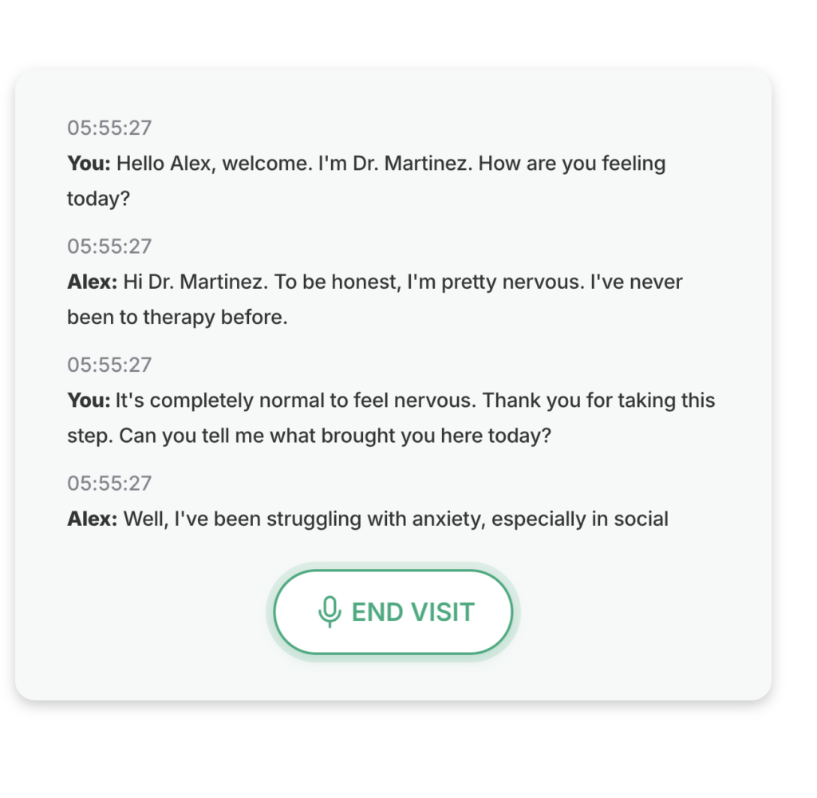The height and width of the screenshot is (798, 817).
Task: Click the timestamp above Dr. Martinez's greeting
Action: 109,128
